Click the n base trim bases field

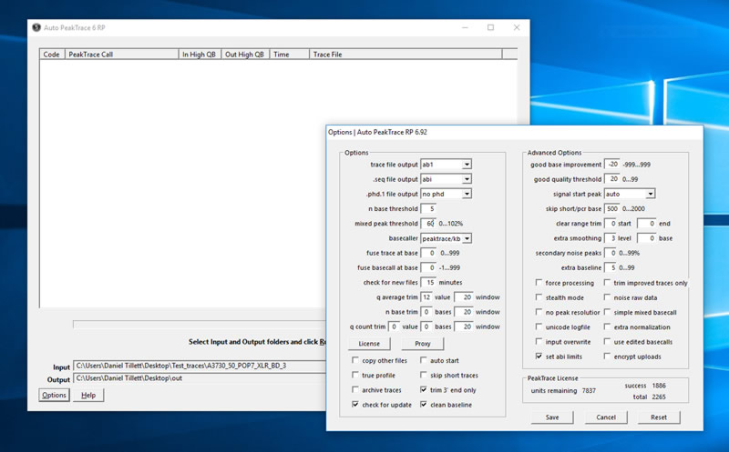426,312
